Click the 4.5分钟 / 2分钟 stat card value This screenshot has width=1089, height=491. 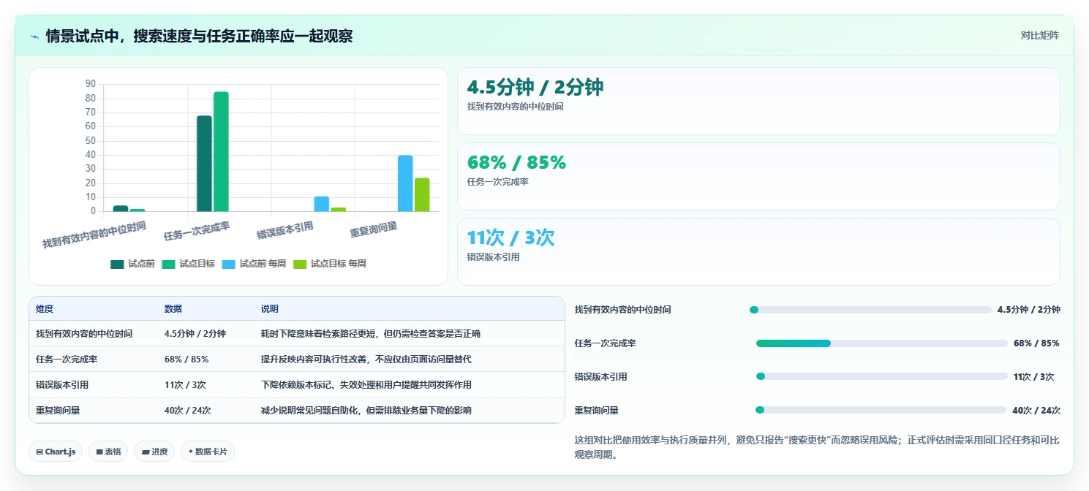(x=535, y=87)
